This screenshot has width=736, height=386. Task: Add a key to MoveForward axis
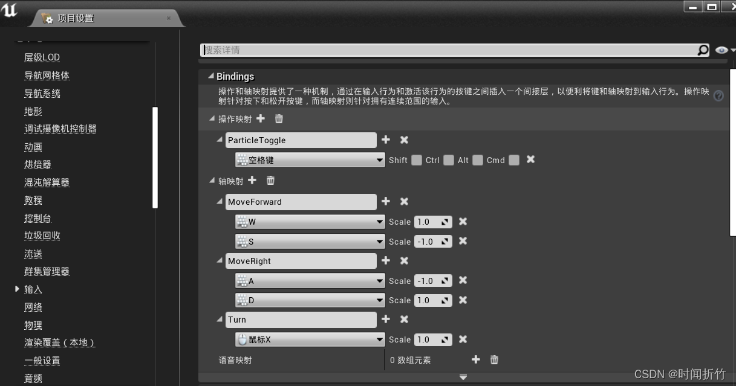[386, 202]
